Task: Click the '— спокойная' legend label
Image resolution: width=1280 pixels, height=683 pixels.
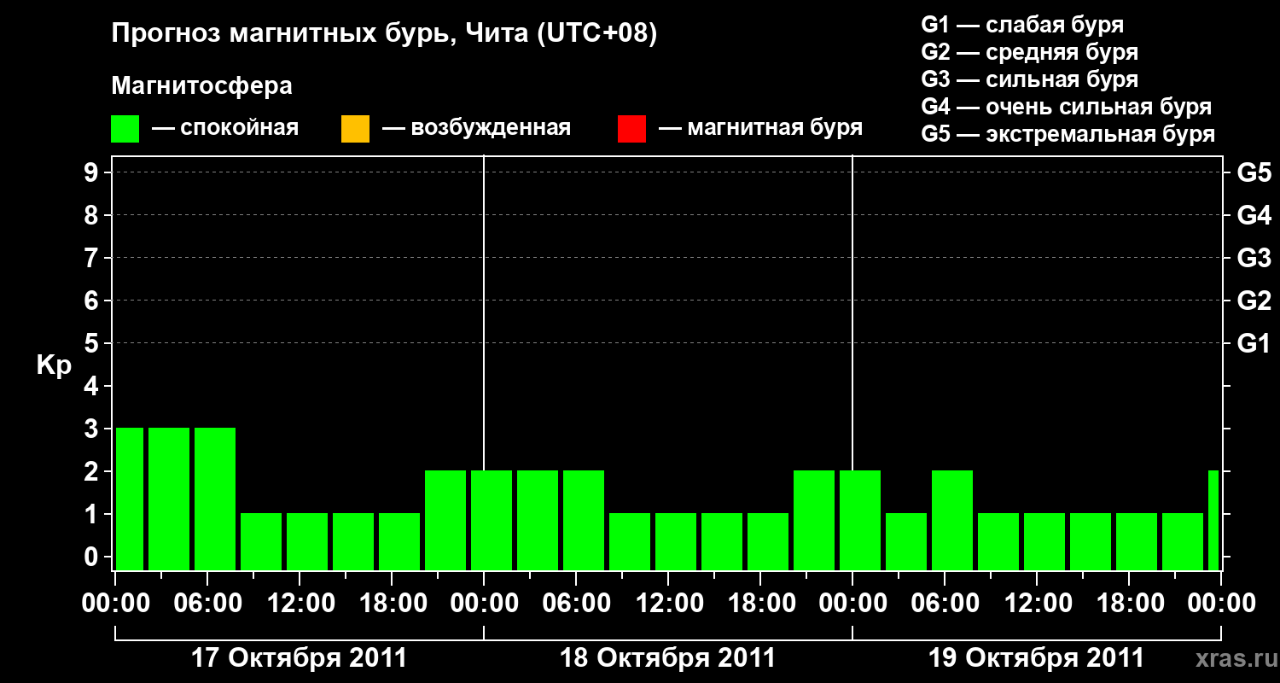Action: [x=225, y=129]
